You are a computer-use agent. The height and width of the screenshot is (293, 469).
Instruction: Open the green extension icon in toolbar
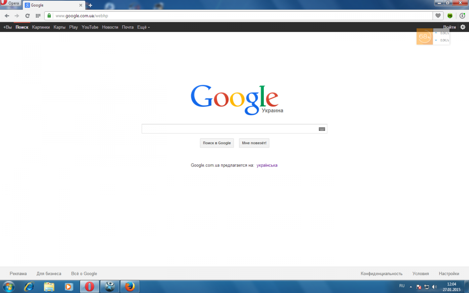tap(450, 16)
